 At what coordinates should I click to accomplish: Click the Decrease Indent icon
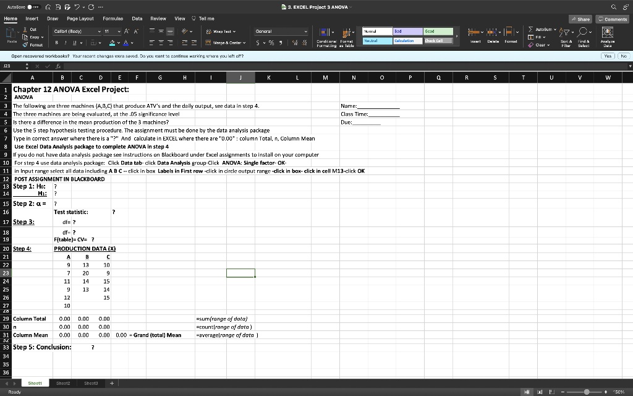click(184, 43)
